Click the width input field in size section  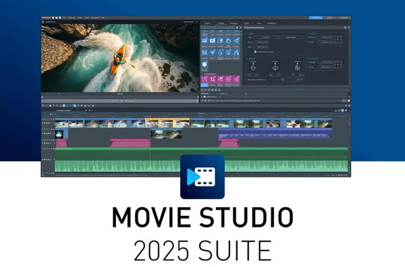click(x=259, y=42)
